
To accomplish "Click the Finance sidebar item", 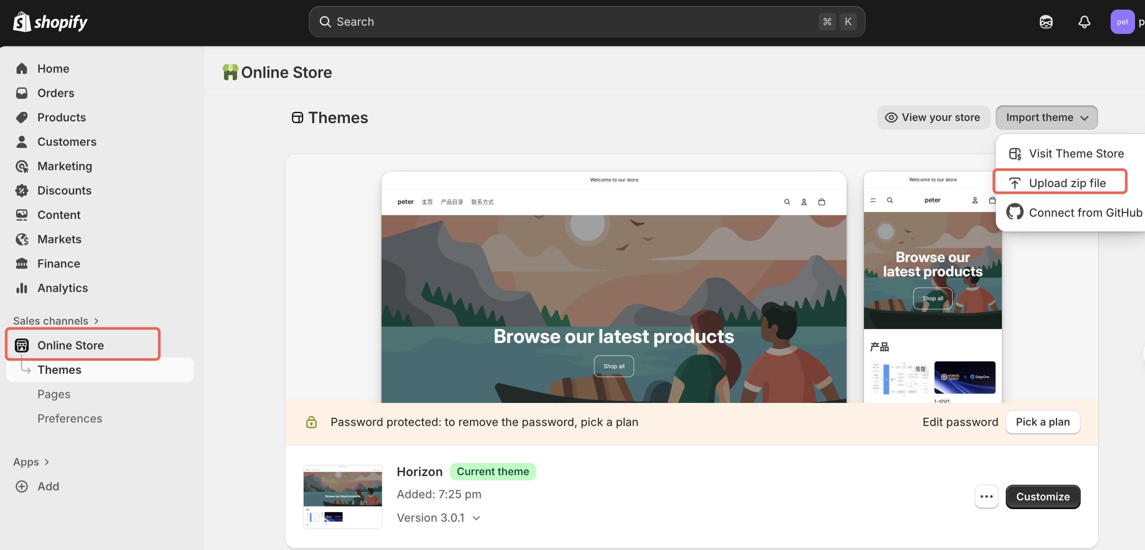I will [x=58, y=264].
